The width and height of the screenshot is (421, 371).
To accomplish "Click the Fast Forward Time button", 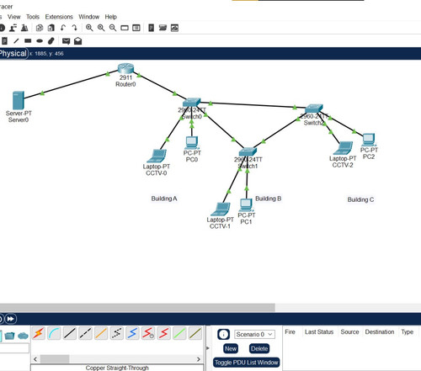I will 11,319.
